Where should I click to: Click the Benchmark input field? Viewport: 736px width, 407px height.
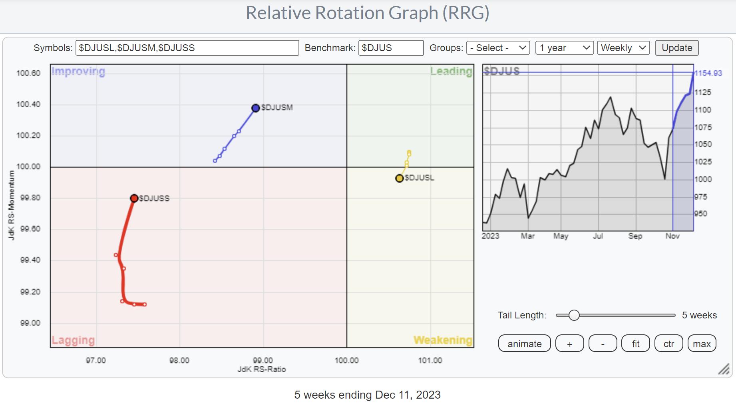tap(390, 48)
